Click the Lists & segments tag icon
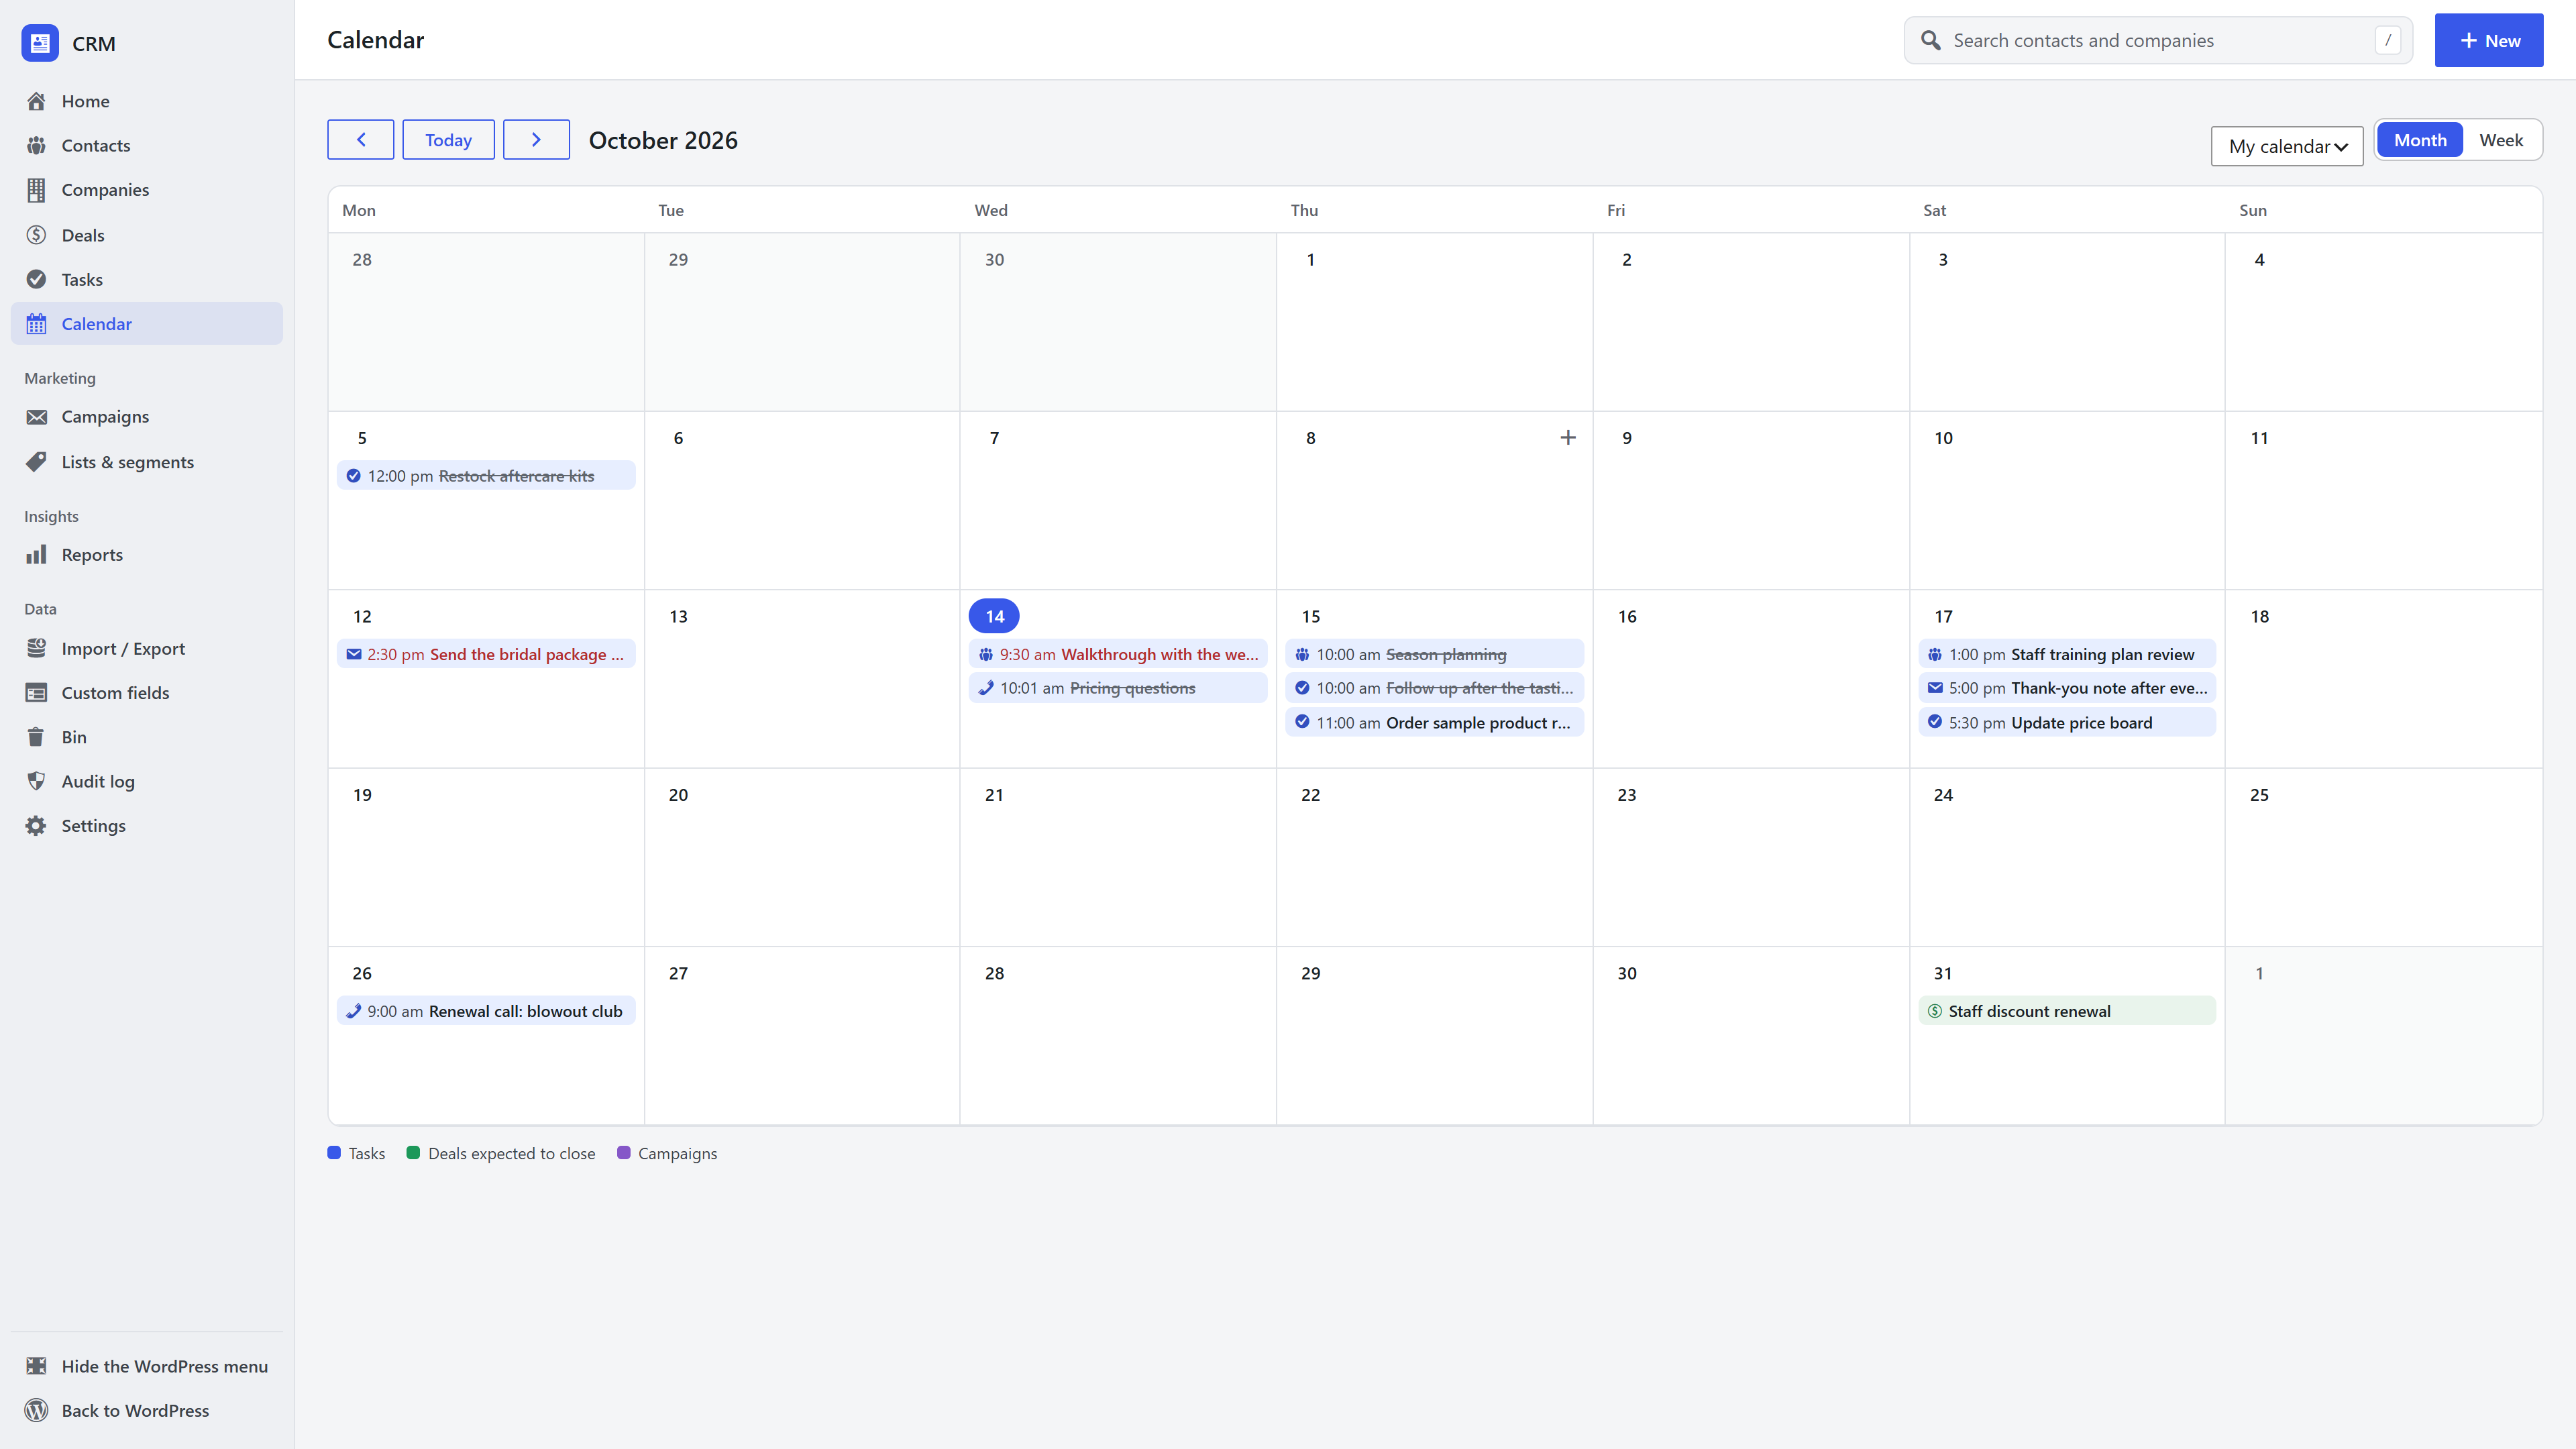Screen dimensions: 2576x1449 (37, 462)
